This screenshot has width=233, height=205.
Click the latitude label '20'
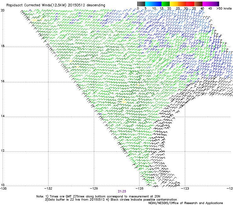(x=3, y=10)
